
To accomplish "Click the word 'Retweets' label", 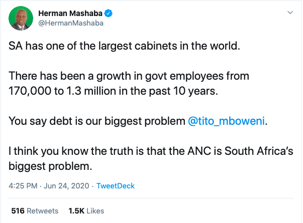I will coord(43,211).
